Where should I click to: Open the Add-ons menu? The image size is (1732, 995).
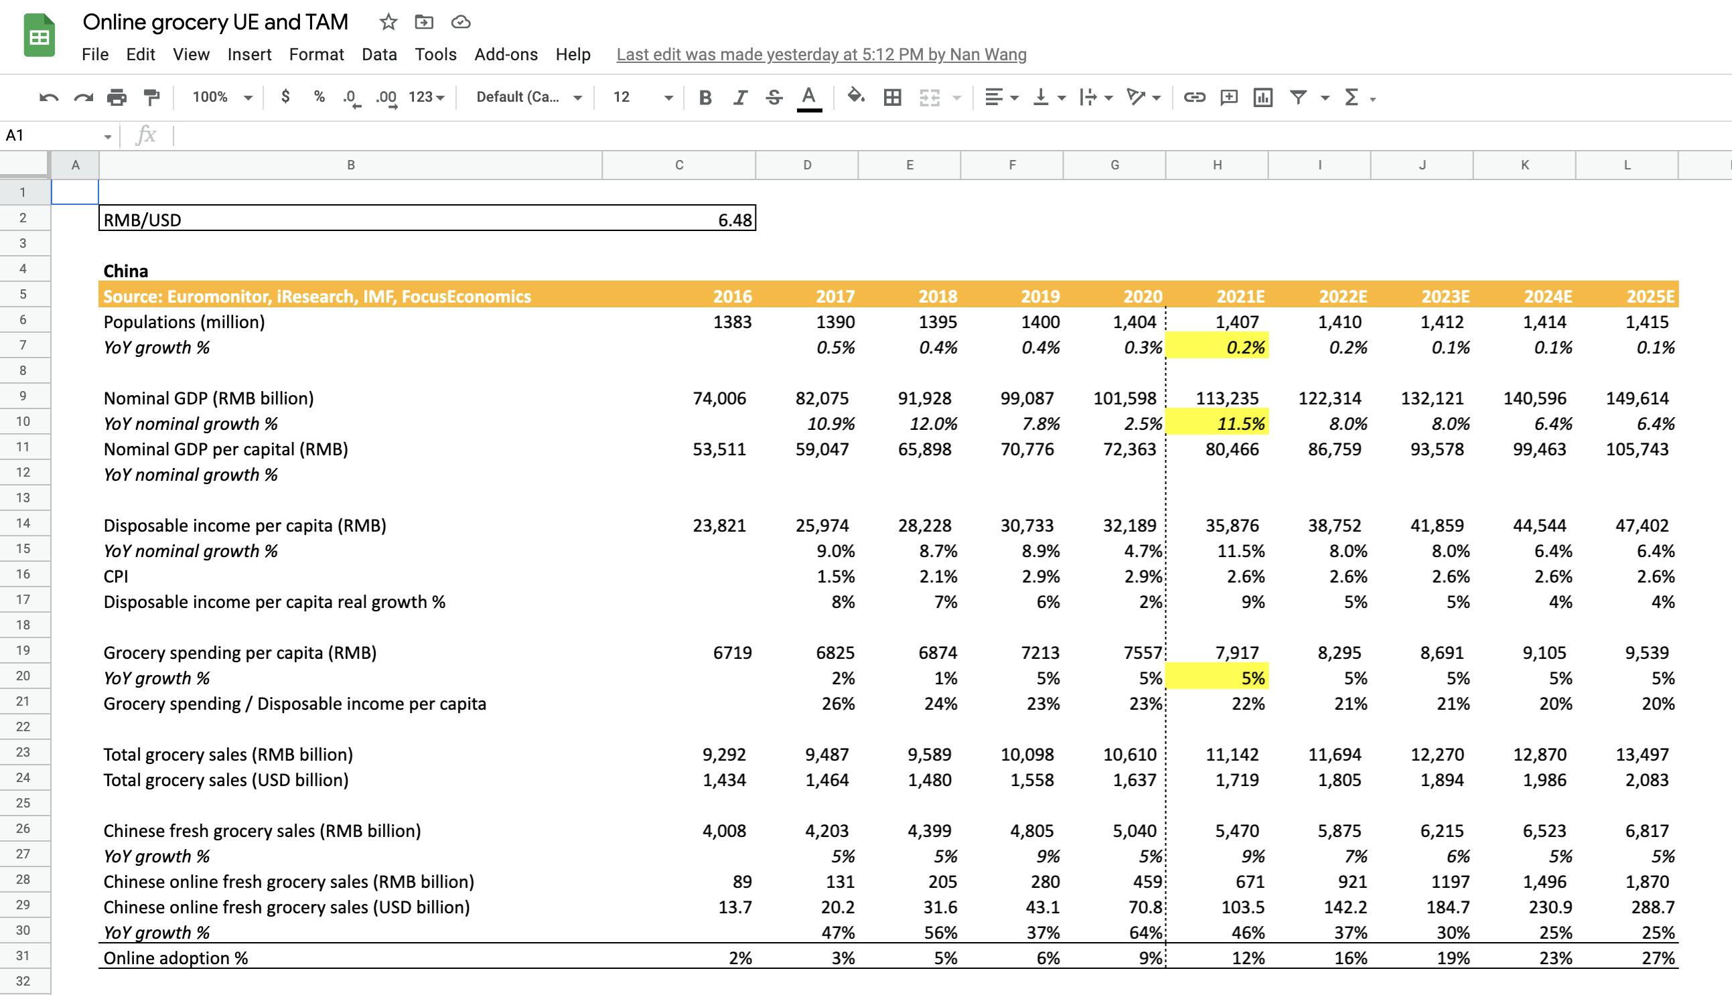click(x=506, y=55)
